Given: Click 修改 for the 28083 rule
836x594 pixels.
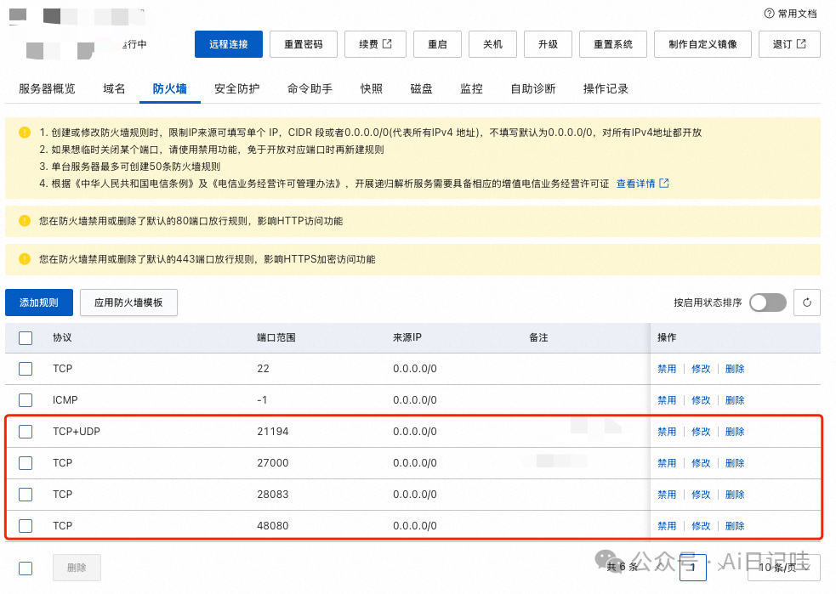Looking at the screenshot, I should (701, 495).
